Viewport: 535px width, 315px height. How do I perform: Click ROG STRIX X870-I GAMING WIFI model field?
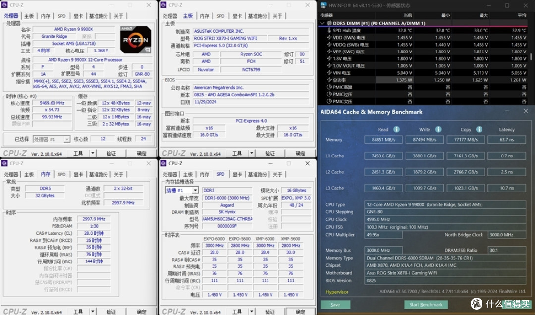pyautogui.click(x=229, y=38)
